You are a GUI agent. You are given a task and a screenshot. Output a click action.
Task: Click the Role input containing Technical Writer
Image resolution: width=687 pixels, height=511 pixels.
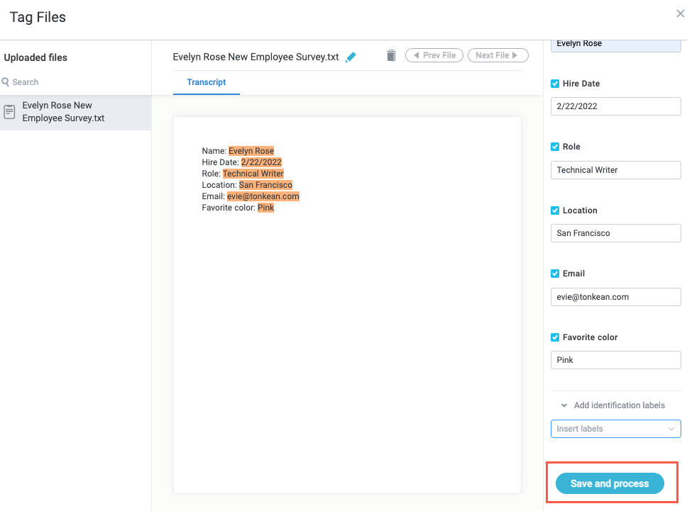pyautogui.click(x=615, y=170)
